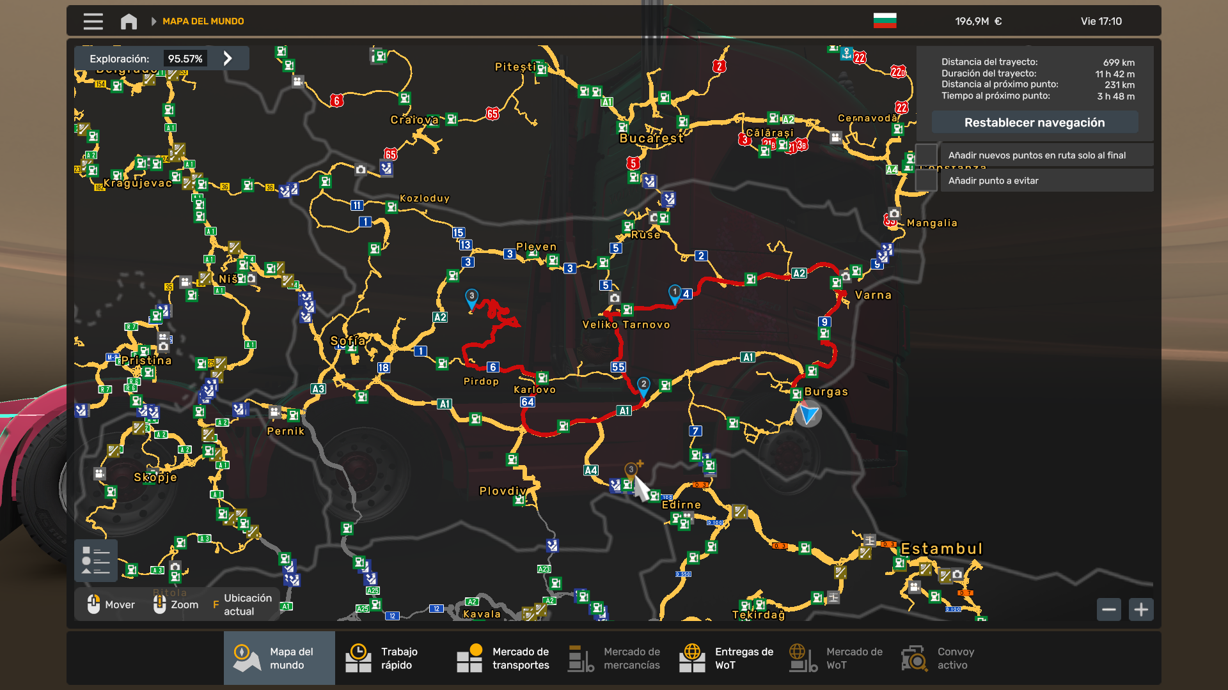Screen dimensions: 1228x690
Task: Click Ubicación actual shortcut button
Action: click(240, 604)
